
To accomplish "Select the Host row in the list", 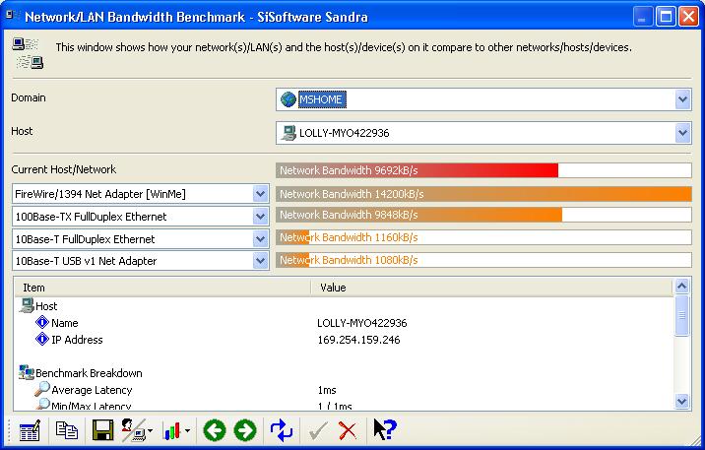I will 344,306.
